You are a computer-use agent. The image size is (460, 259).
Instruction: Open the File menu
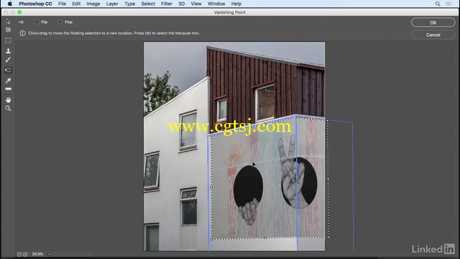(62, 4)
